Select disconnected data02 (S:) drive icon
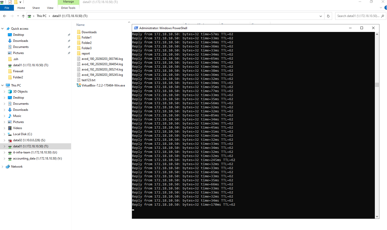The height and width of the screenshot is (230, 387). pos(10,140)
